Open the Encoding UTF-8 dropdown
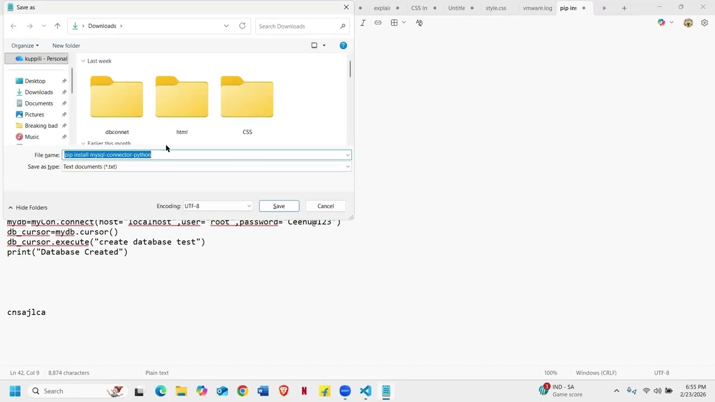 pos(218,206)
